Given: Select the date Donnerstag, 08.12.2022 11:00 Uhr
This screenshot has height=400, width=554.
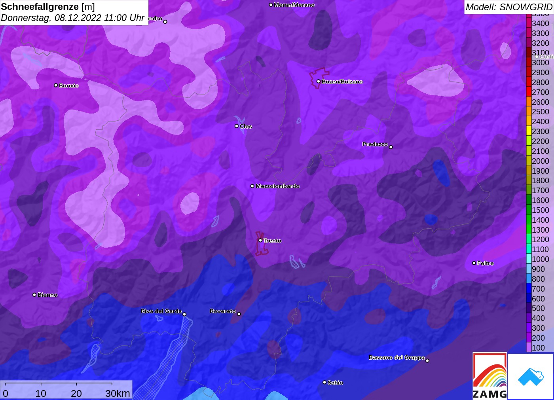Looking at the screenshot, I should [73, 18].
